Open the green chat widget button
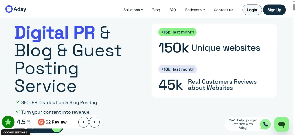295x135 pixels. point(282,124)
